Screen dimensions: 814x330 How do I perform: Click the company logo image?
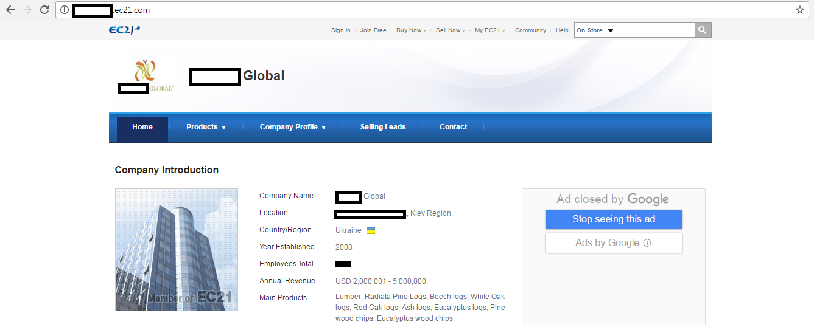146,76
